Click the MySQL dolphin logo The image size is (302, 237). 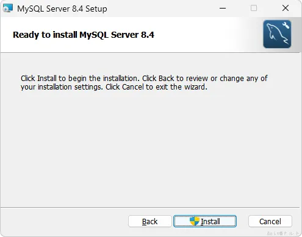[x=277, y=34]
